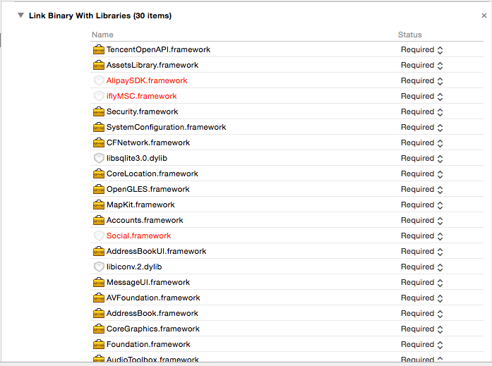Open Status popup for Accounts.framework

coord(421,221)
